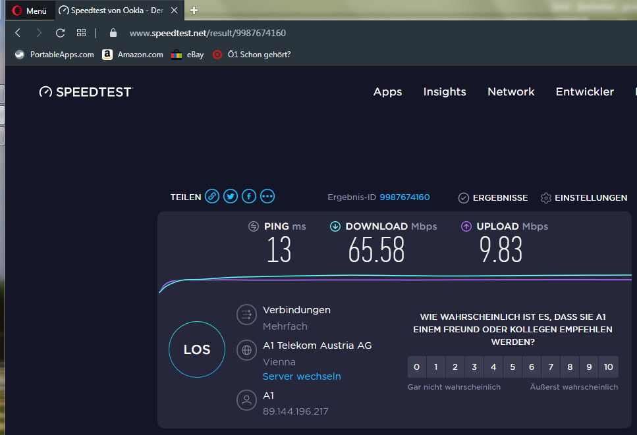Viewport: 637px width, 435px height.
Task: Rate recommendation likelihood 0
Action: coord(417,367)
